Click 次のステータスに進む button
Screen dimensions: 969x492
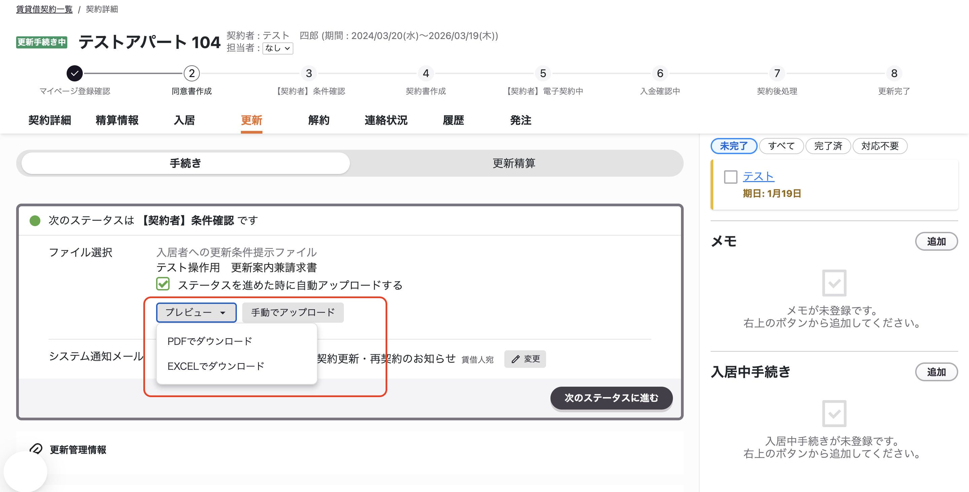(611, 398)
